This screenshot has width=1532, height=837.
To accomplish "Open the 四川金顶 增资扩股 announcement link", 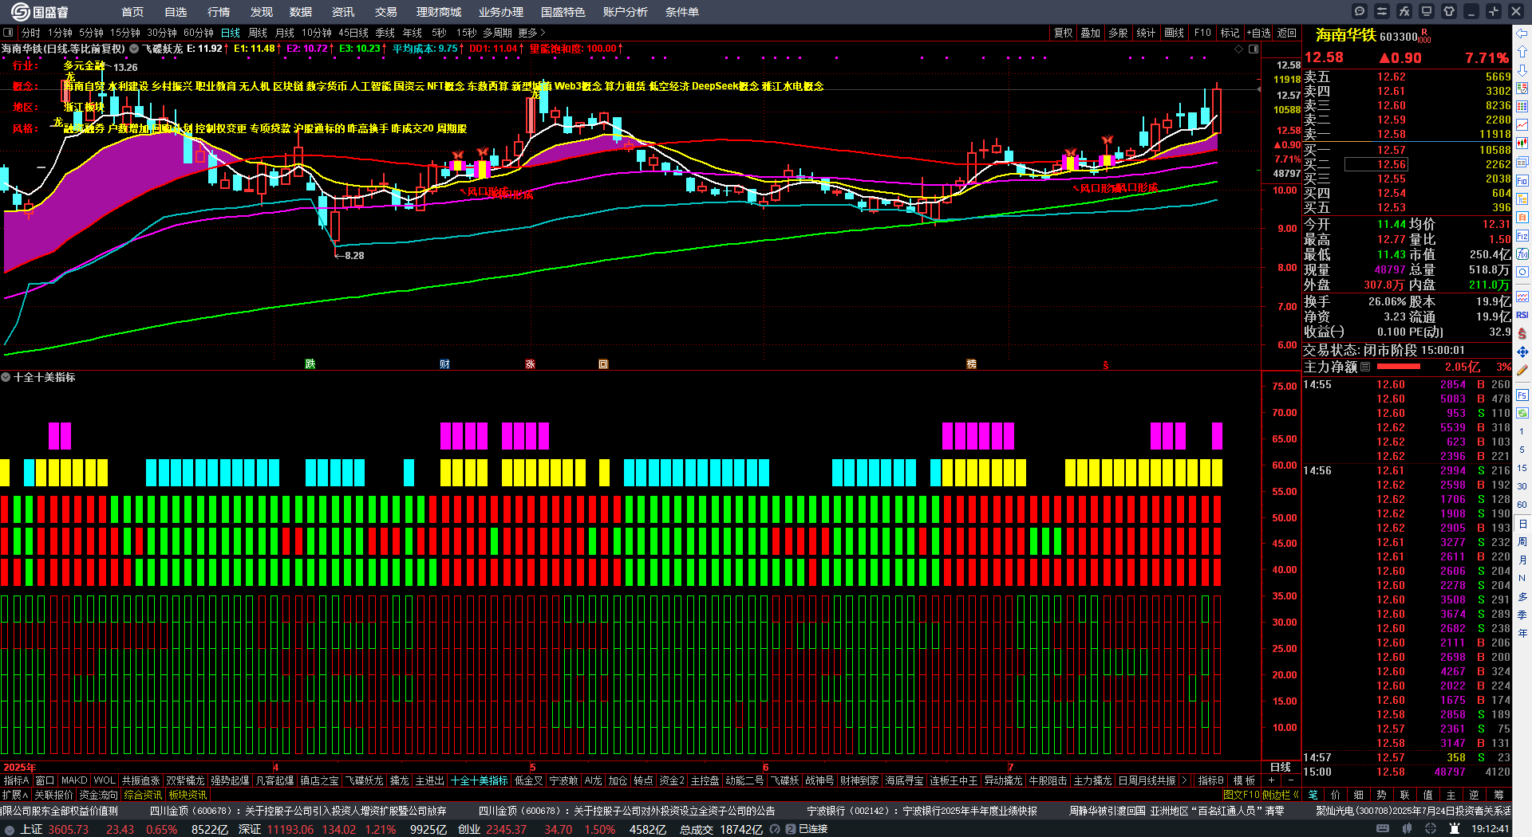I will (x=298, y=811).
